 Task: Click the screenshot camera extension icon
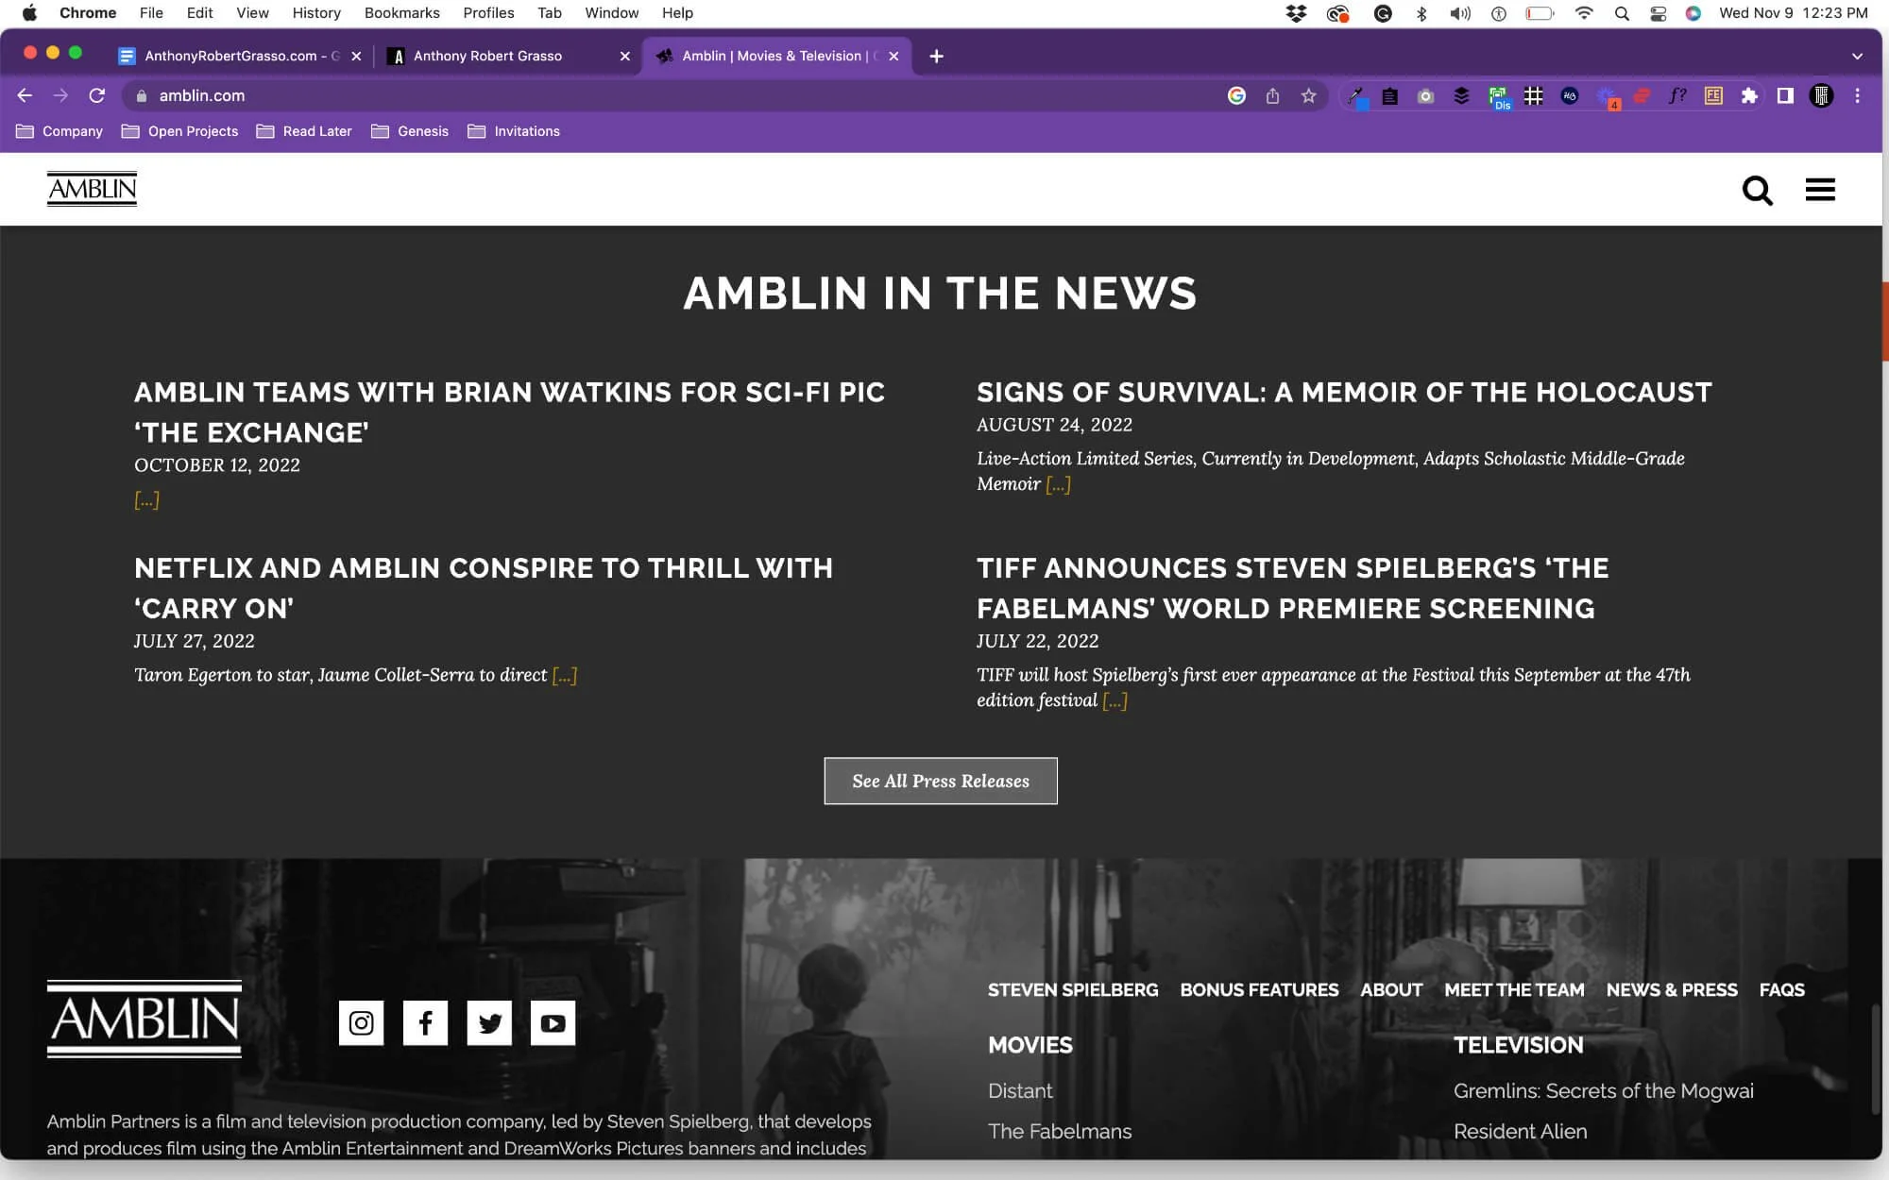pos(1424,95)
